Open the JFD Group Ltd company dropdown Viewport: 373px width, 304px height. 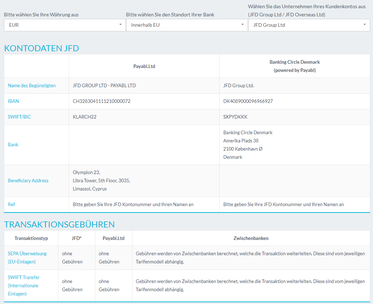tap(309, 25)
